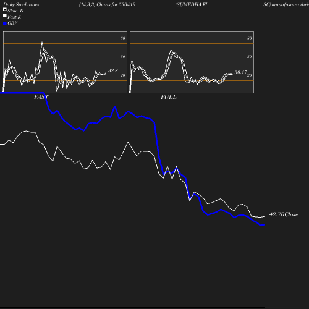This screenshot has height=309, width=309.
Task: Click the Slow D legend swatch
Action: point(5,9)
